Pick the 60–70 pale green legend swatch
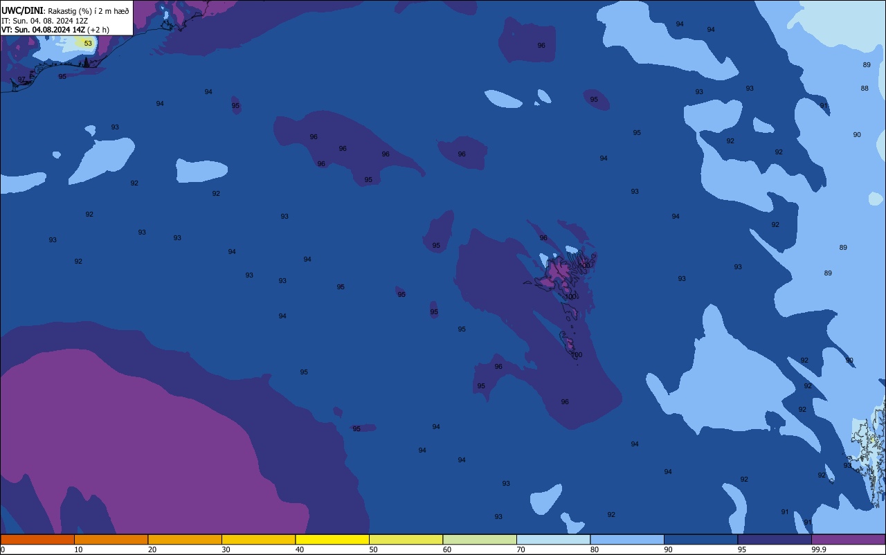This screenshot has width=886, height=555. 480,539
